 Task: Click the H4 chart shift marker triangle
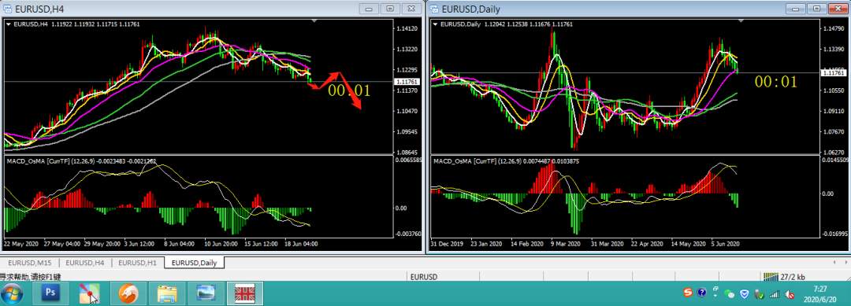pyautogui.click(x=314, y=21)
